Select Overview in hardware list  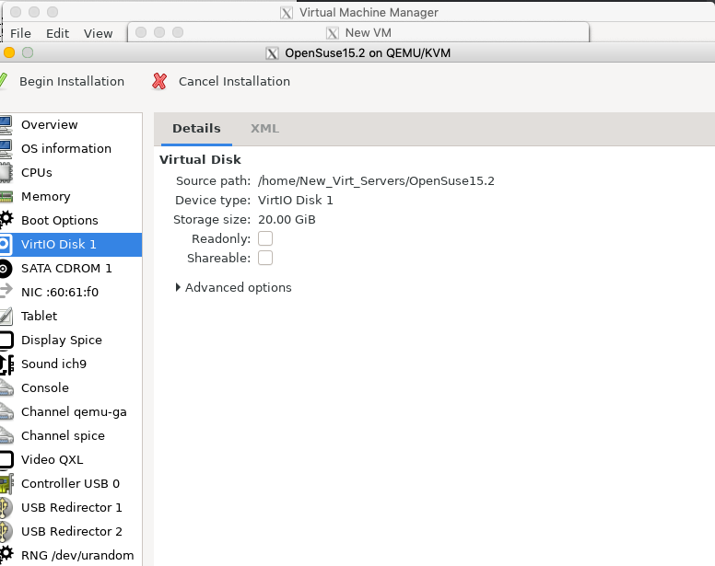(x=71, y=125)
